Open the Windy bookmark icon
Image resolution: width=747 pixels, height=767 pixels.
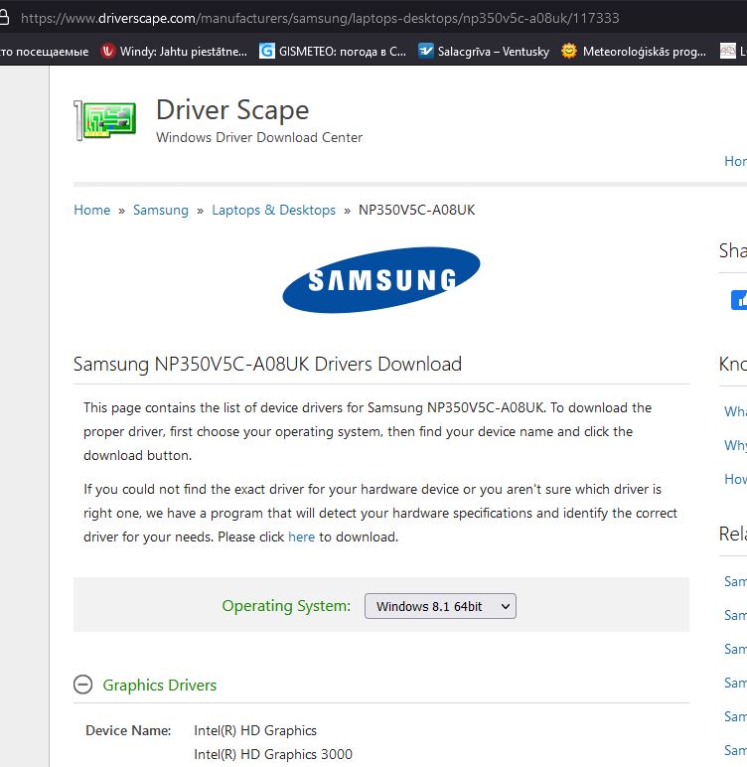(x=107, y=51)
